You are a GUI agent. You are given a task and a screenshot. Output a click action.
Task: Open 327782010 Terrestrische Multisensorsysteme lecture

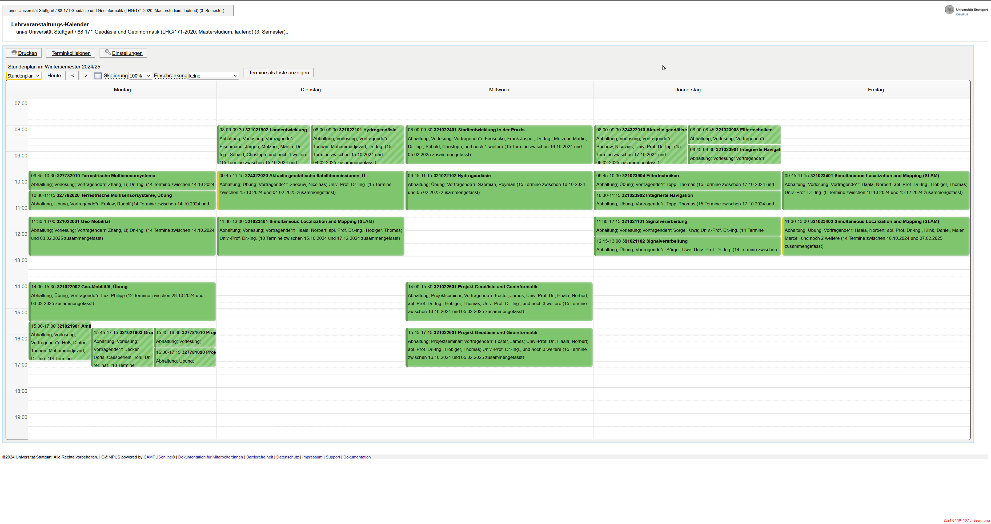[122, 180]
